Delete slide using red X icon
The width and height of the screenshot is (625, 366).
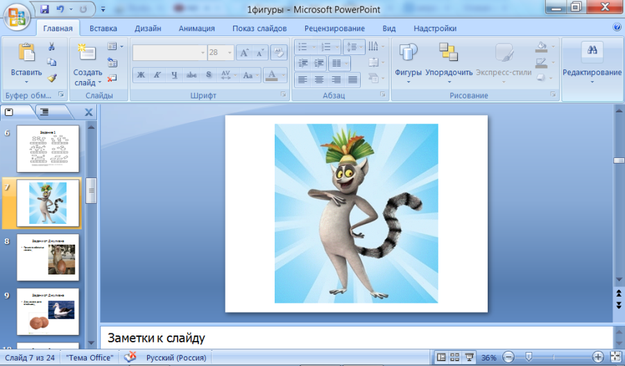112,78
